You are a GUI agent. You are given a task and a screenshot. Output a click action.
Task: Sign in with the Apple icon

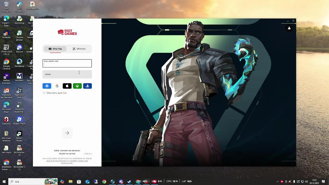67,86
